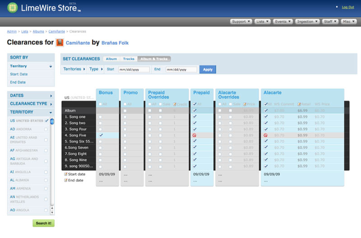
Task: Switch to the Tracks tab
Action: click(x=129, y=59)
